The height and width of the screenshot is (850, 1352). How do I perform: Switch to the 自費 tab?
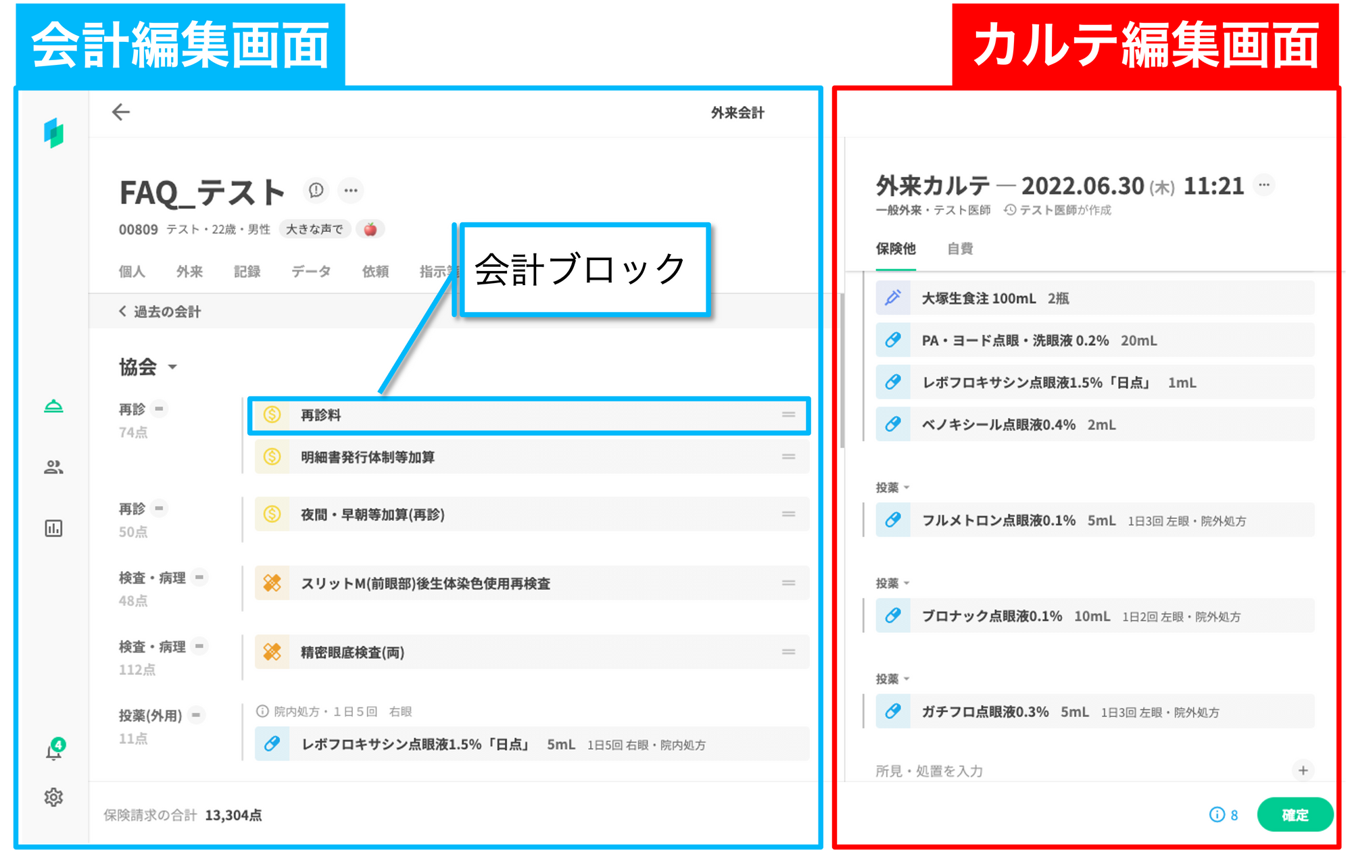959,249
